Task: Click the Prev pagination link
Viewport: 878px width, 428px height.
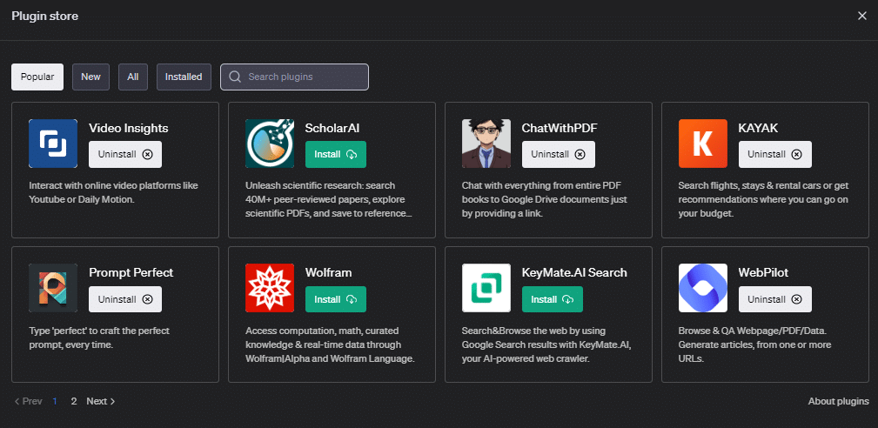Action: [x=28, y=401]
